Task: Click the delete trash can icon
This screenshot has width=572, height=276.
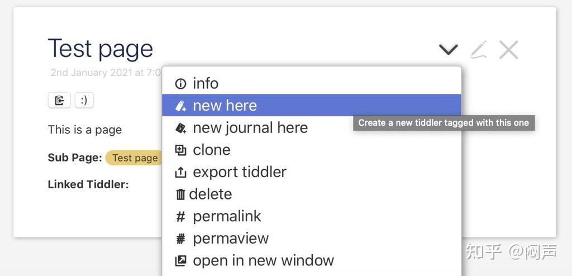Action: tap(180, 194)
